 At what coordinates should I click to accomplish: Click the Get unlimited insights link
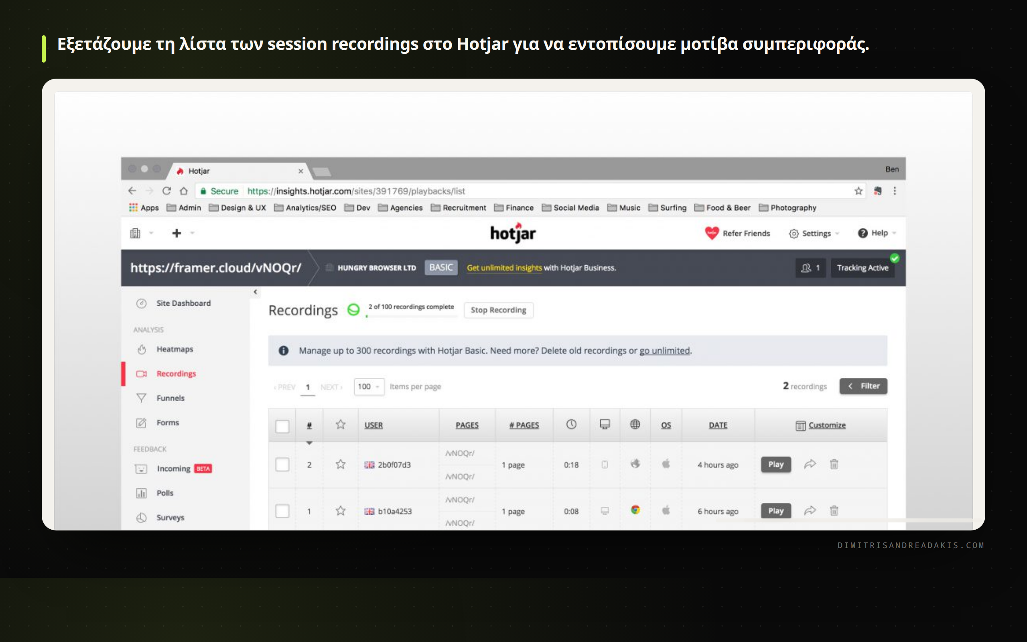pos(504,268)
